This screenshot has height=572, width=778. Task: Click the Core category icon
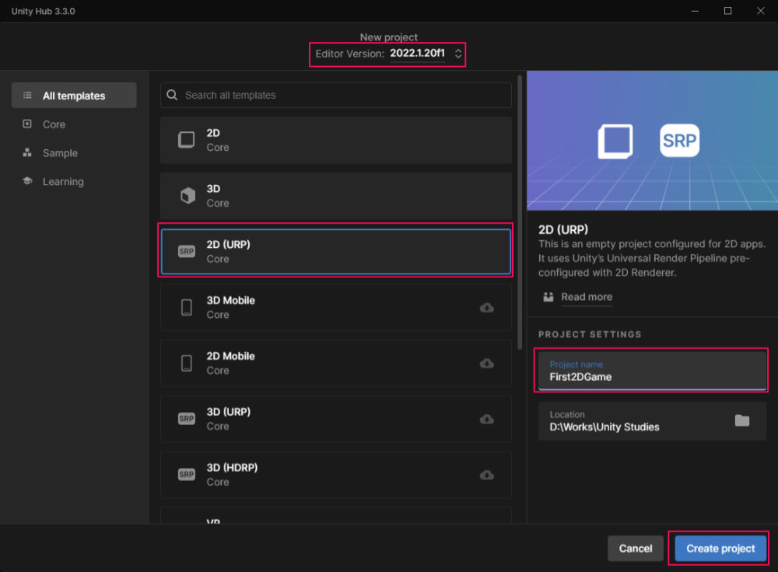27,124
